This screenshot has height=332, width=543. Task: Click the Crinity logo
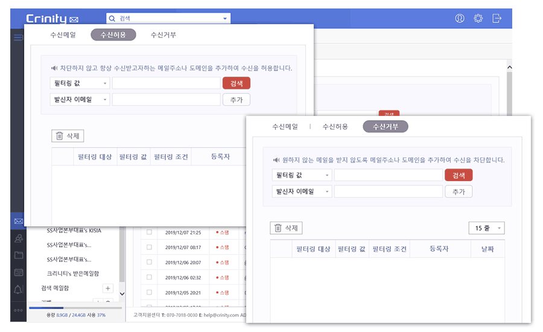coord(52,19)
